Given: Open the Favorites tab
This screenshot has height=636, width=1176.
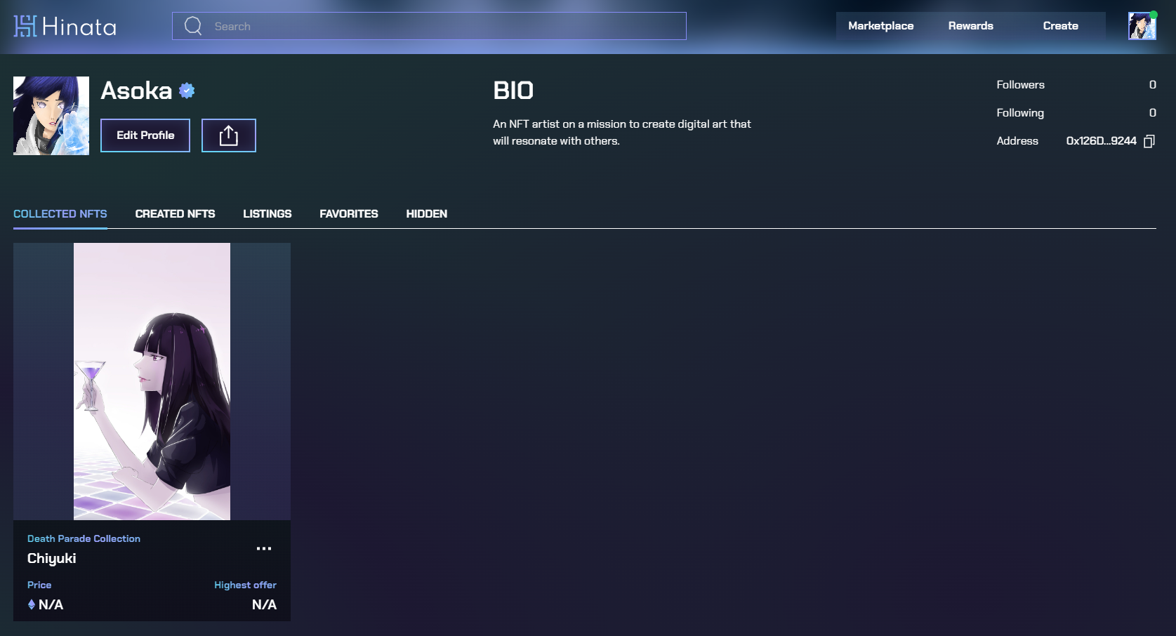Looking at the screenshot, I should [x=348, y=214].
